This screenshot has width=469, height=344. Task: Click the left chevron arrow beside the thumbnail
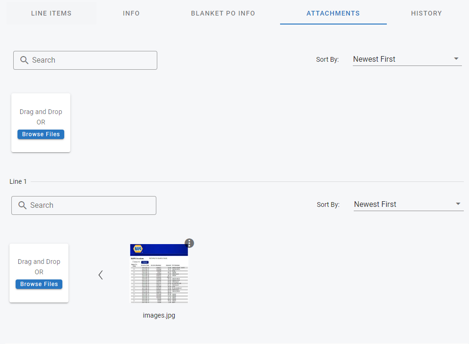point(101,275)
